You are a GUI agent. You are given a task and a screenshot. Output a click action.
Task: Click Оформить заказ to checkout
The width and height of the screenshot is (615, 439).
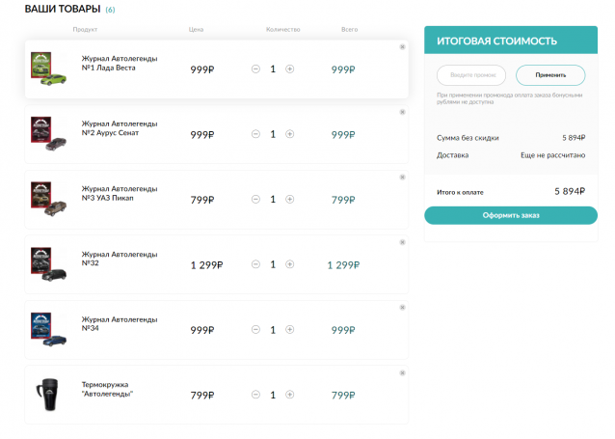(x=511, y=215)
